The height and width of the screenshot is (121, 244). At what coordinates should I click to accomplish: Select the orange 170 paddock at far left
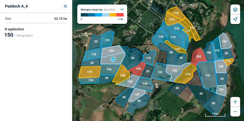pyautogui.click(x=90, y=72)
